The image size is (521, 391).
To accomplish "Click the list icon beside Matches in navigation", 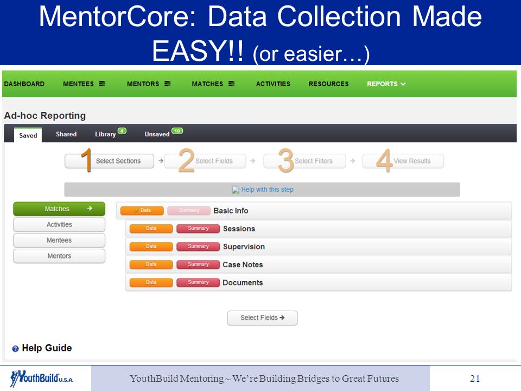I will point(232,84).
